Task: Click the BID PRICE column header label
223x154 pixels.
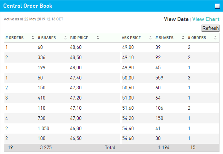Action: 79,38
